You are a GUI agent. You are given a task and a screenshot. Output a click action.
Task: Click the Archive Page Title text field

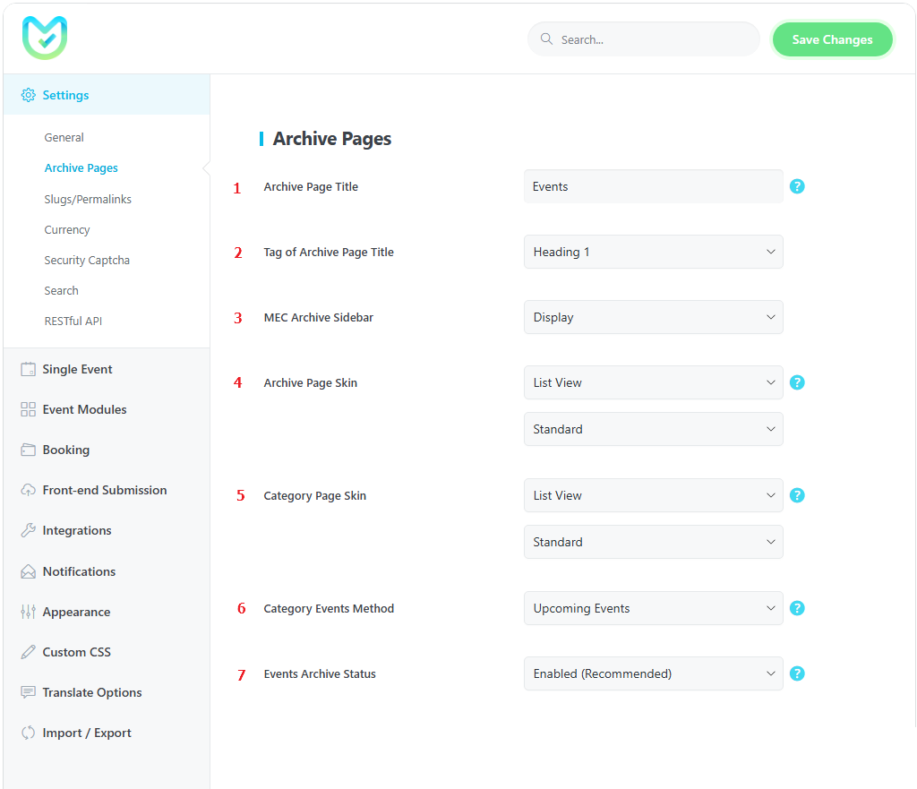653,186
